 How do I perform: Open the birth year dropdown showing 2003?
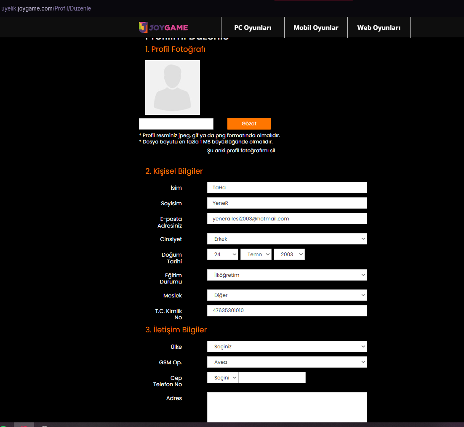(x=289, y=255)
